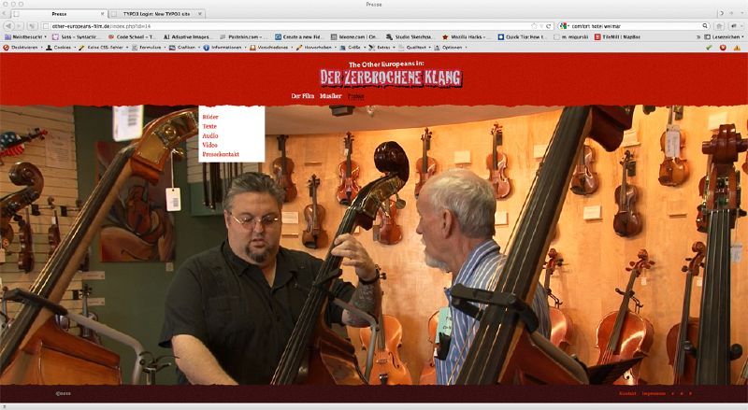The width and height of the screenshot is (748, 410).
Task: Open the Hervorheben developer toolbar menu
Action: point(316,48)
